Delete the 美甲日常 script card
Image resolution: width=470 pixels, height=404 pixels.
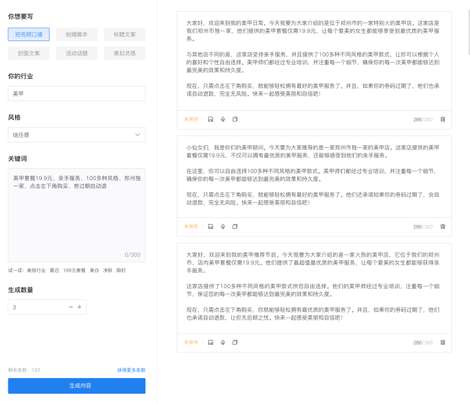pos(443,119)
